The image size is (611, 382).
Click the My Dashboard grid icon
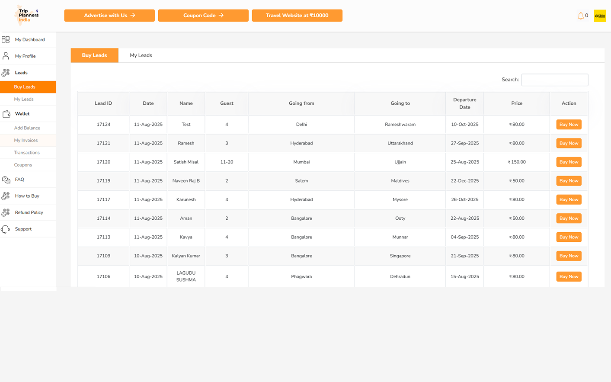pyautogui.click(x=6, y=40)
